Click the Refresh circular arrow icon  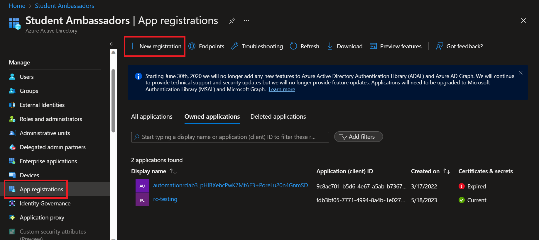[x=293, y=46]
